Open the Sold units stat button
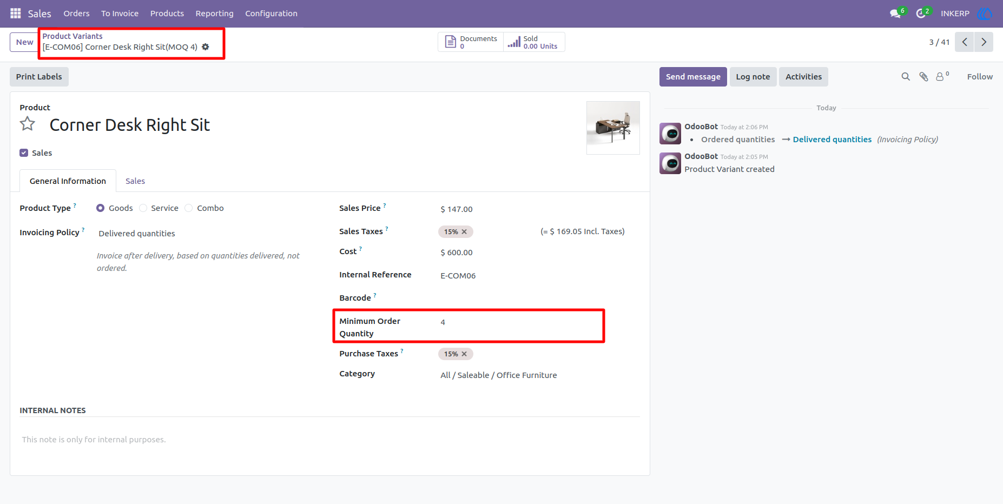The image size is (1003, 504). 534,42
